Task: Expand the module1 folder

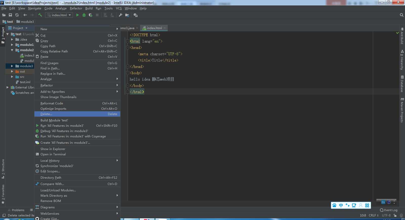Action: tap(12, 45)
